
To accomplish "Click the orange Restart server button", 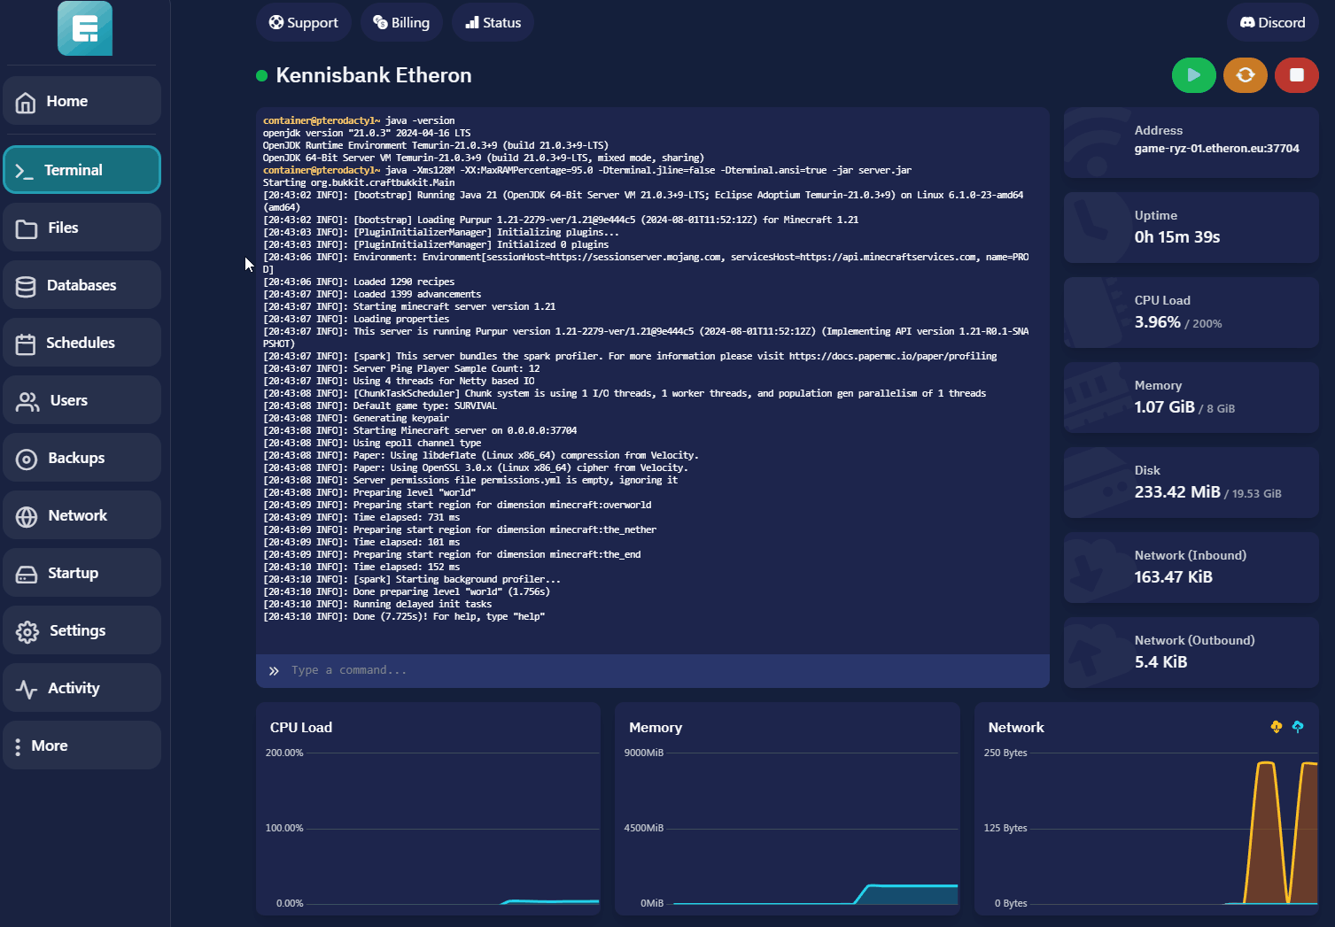I will pos(1245,75).
